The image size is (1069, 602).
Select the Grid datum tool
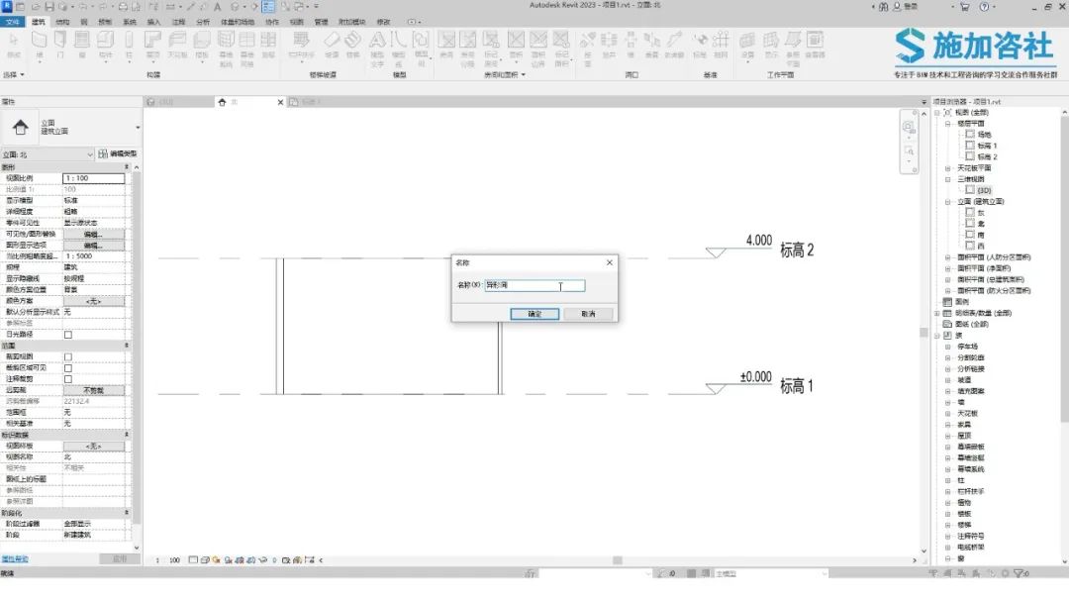click(721, 45)
